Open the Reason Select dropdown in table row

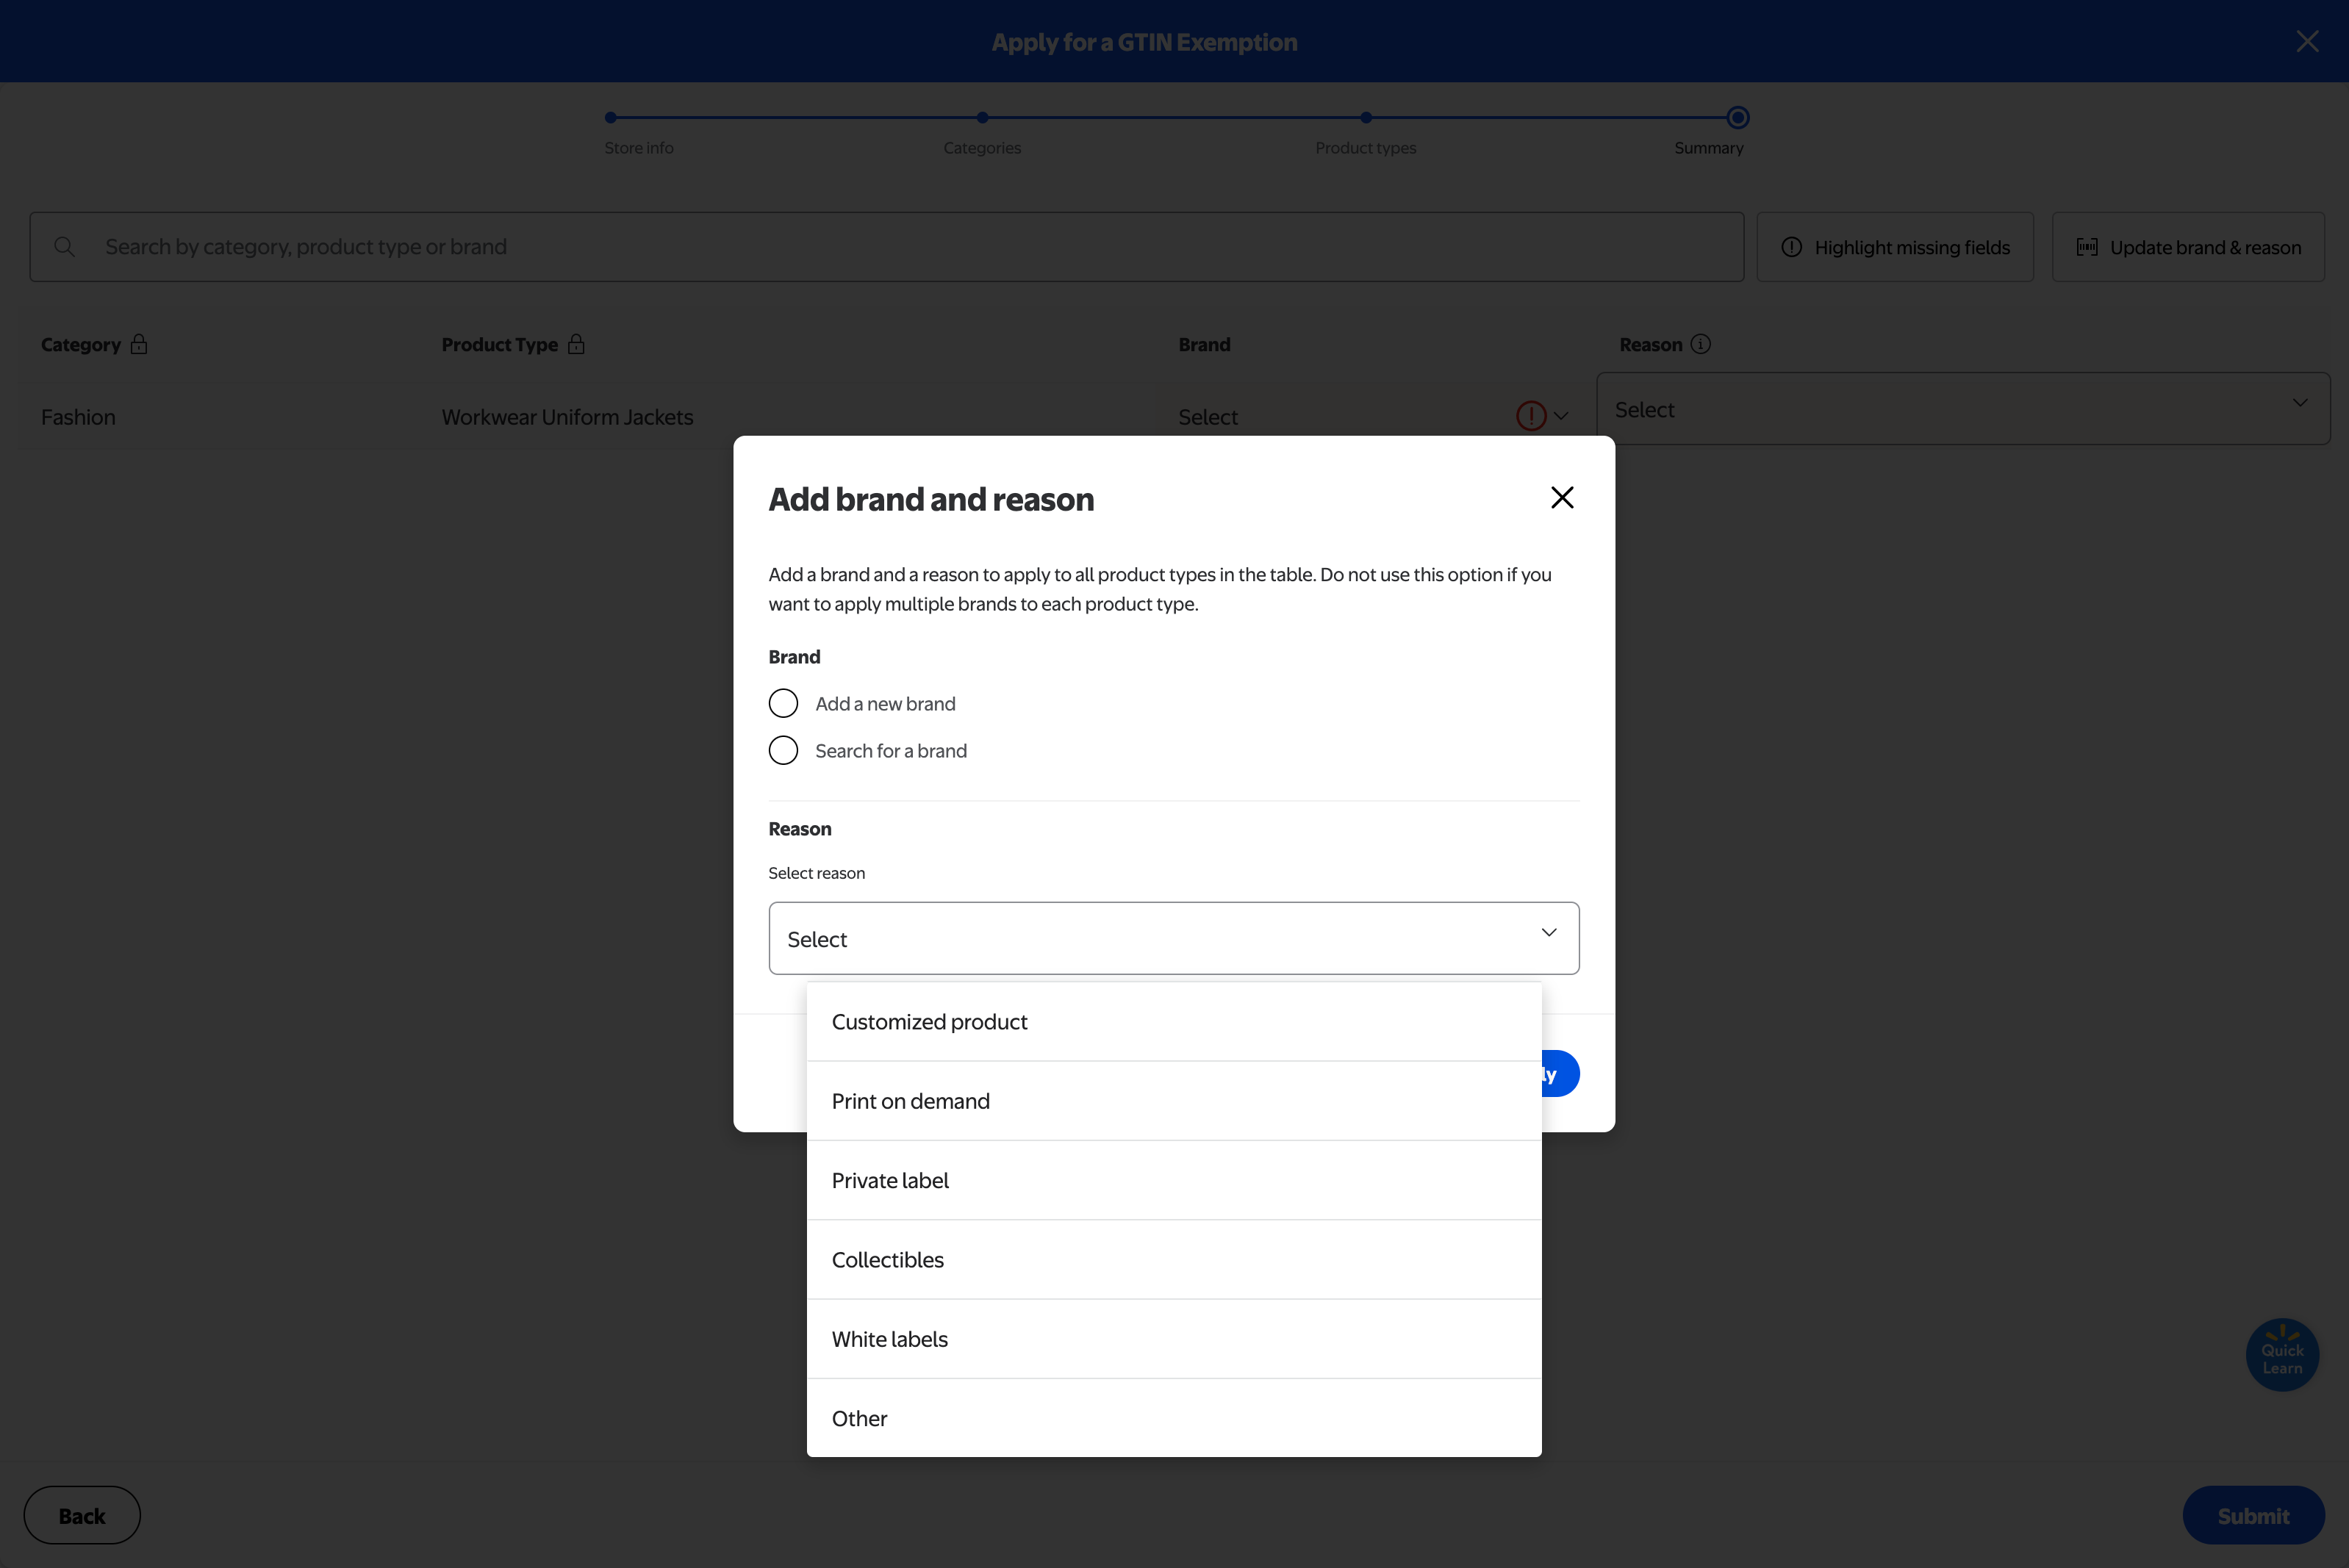pos(1963,409)
